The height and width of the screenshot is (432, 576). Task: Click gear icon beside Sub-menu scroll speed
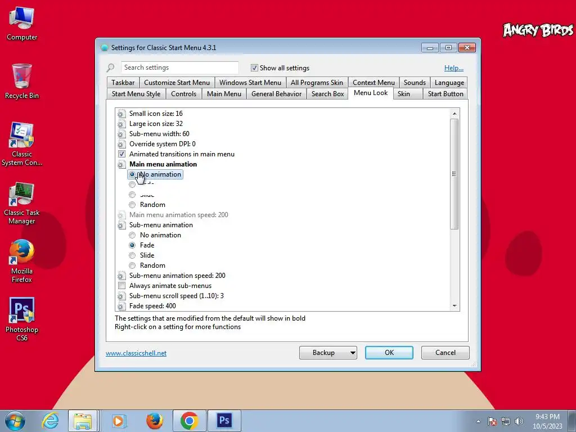(x=121, y=296)
